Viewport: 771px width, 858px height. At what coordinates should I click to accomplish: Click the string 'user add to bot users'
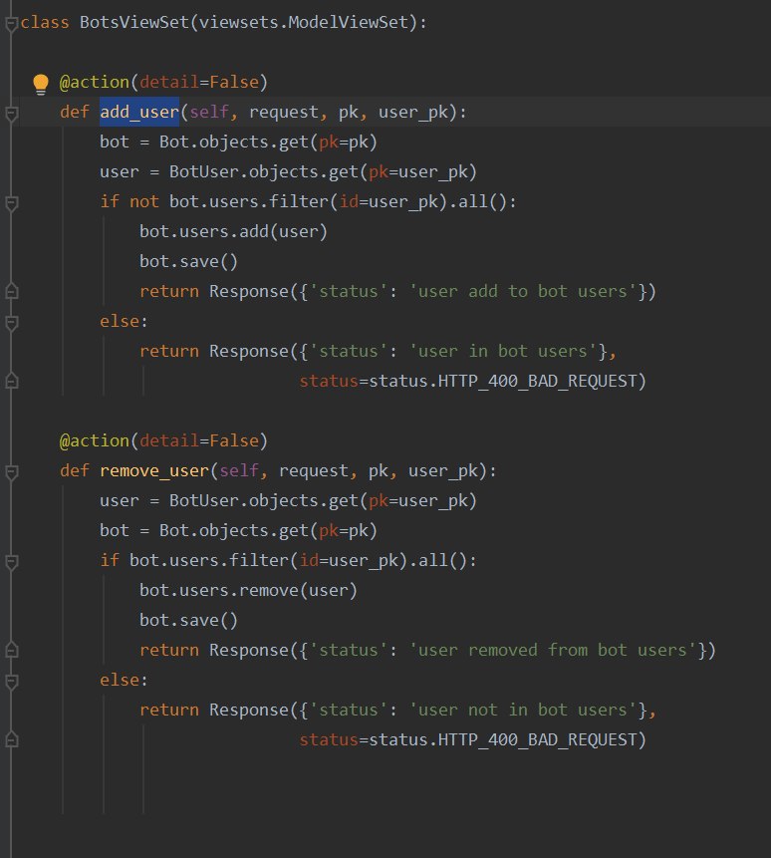[x=523, y=291]
